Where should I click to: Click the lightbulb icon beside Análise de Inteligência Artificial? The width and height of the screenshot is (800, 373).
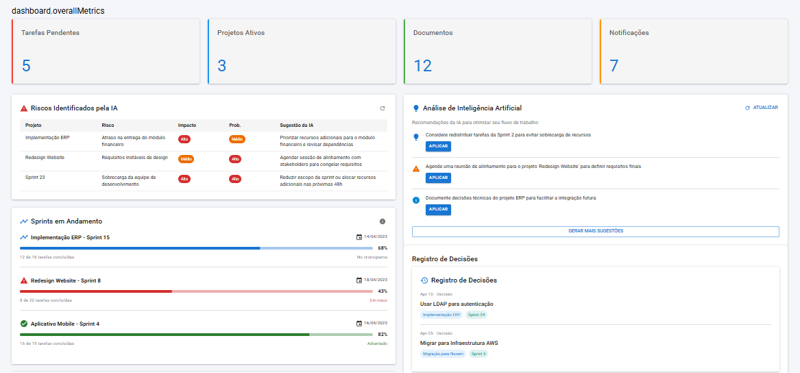pos(416,108)
